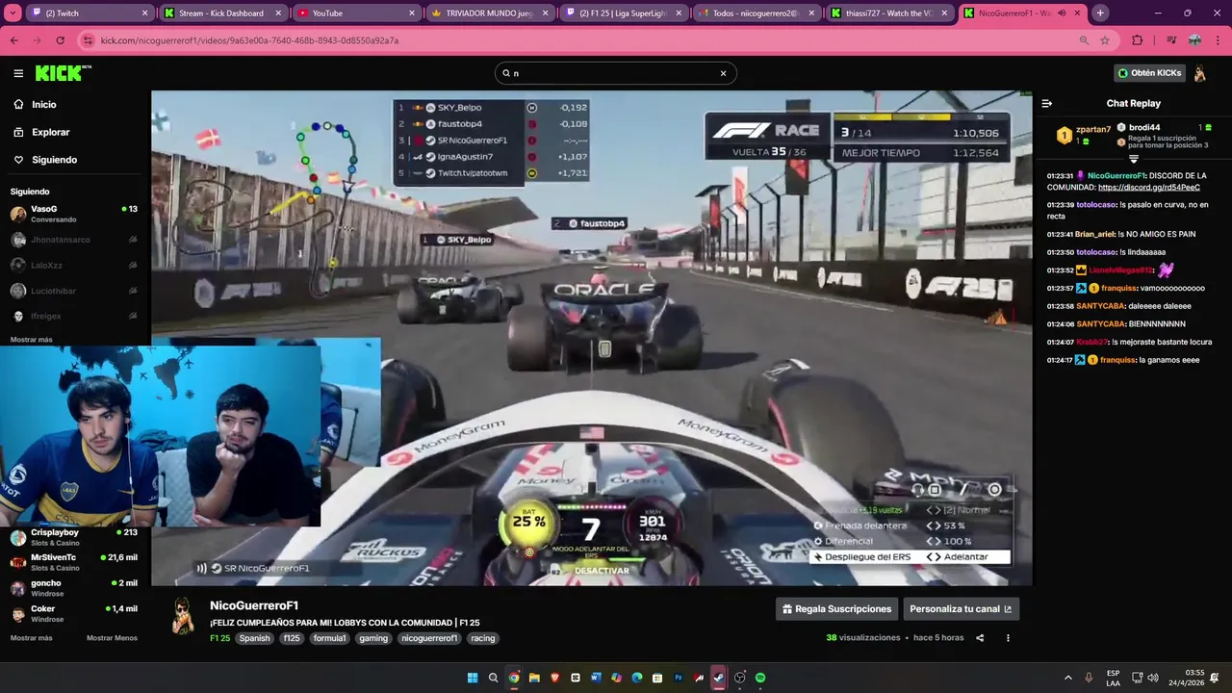The height and width of the screenshot is (693, 1232).
Task: Open the browser extensions puzzle icon
Action: [x=1138, y=40]
